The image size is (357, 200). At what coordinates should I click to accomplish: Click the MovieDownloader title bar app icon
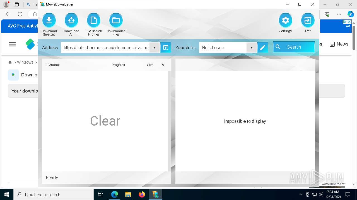pos(42,4)
